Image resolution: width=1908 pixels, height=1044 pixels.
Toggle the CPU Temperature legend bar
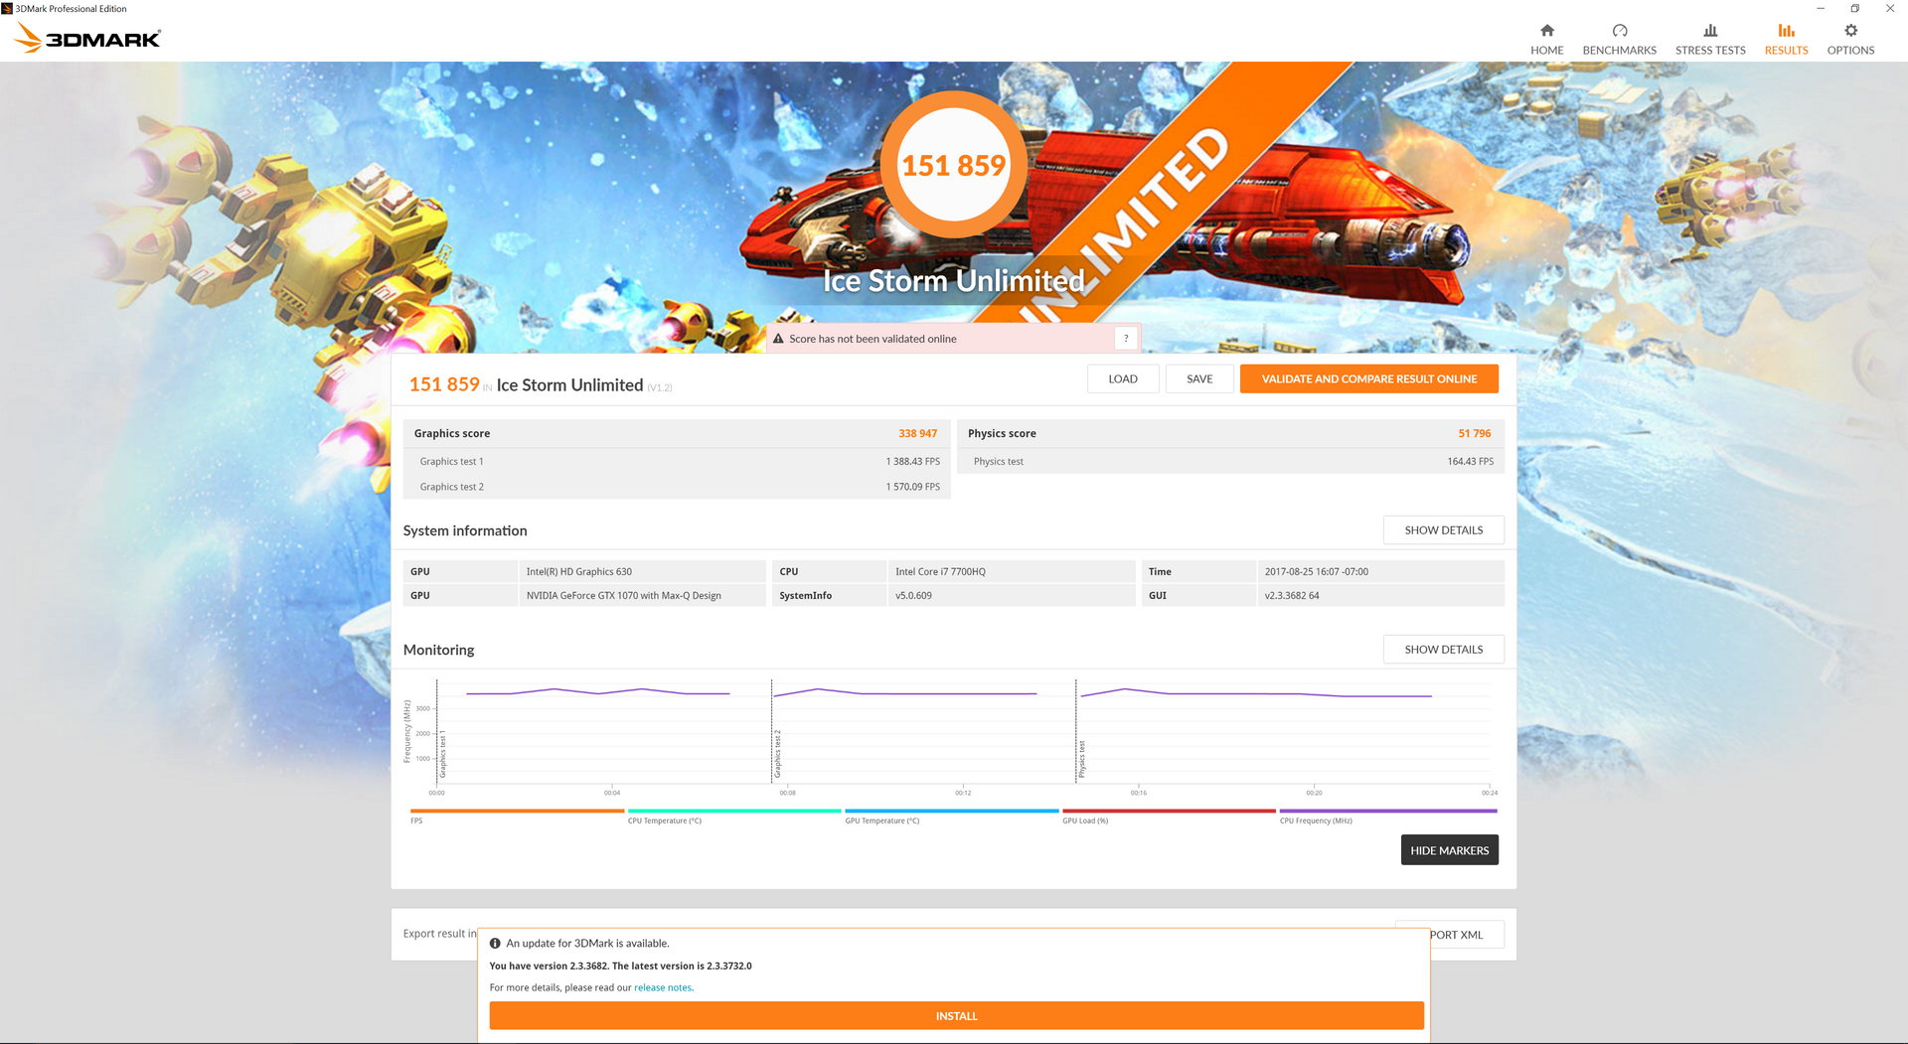coord(734,811)
